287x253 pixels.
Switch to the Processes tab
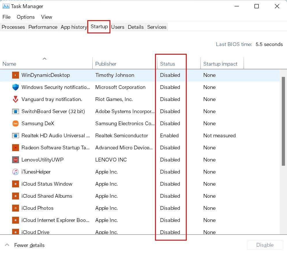coord(13,27)
